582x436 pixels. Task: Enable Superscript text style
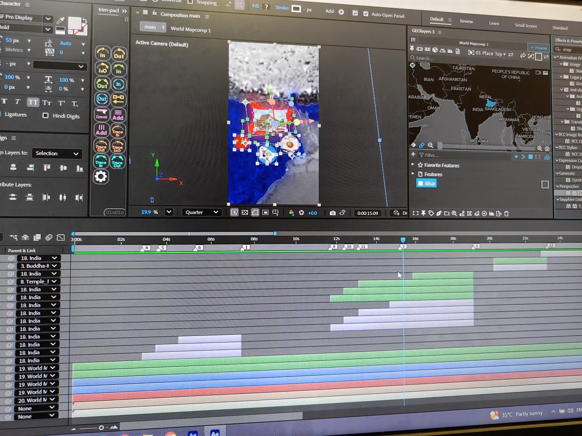point(62,103)
